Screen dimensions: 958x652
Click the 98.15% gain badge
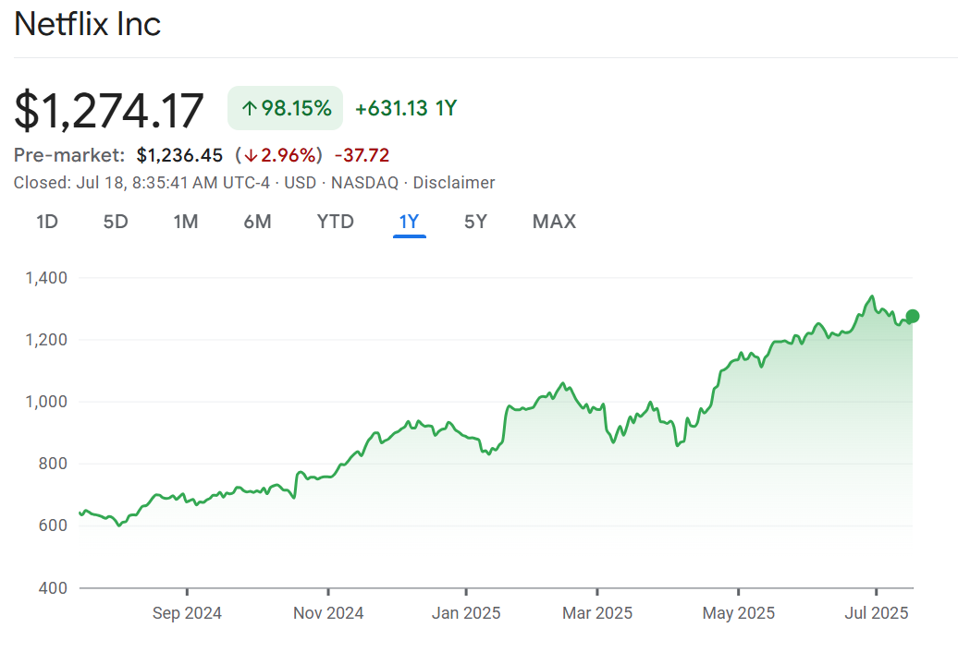tap(286, 108)
